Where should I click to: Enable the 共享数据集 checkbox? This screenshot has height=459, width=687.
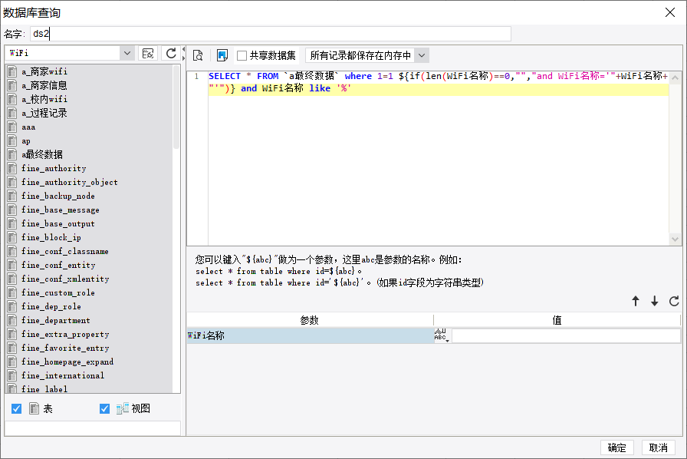[x=242, y=56]
